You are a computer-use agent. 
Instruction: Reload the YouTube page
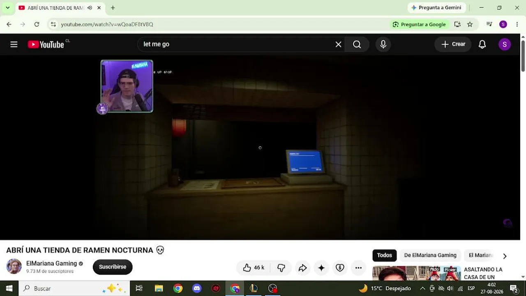[37, 24]
